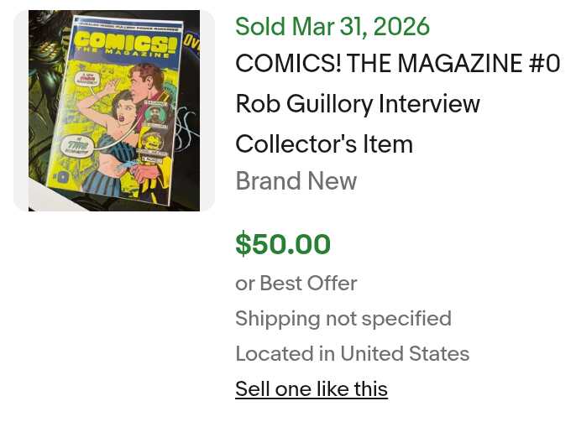Open the COMICS! THE MAGAZINE #0 title link

pyautogui.click(x=398, y=64)
